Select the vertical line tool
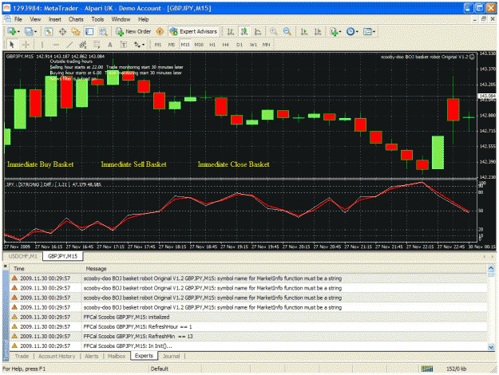499x375 pixels. (42, 45)
